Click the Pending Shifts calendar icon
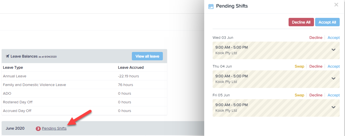 211,6
